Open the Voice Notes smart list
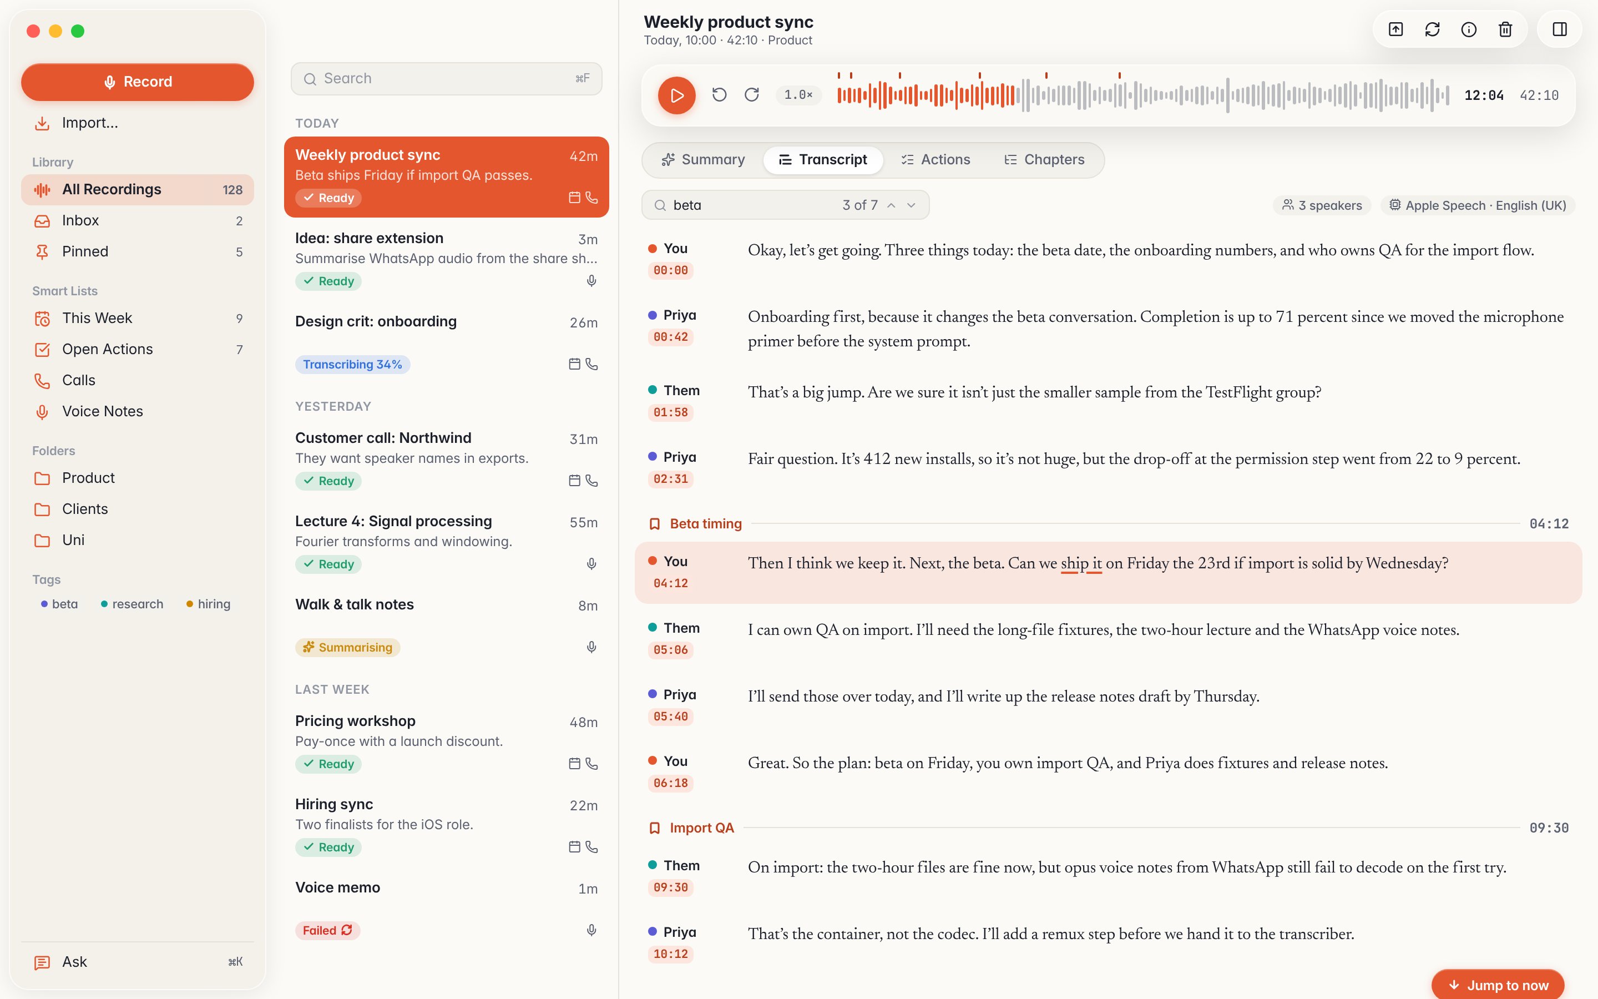This screenshot has width=1598, height=999. (x=138, y=412)
